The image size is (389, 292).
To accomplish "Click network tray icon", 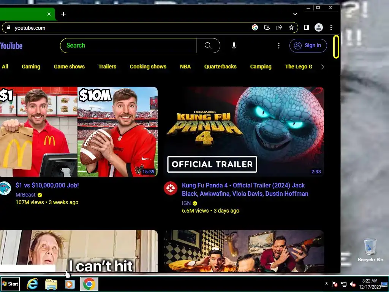I will tap(344, 284).
